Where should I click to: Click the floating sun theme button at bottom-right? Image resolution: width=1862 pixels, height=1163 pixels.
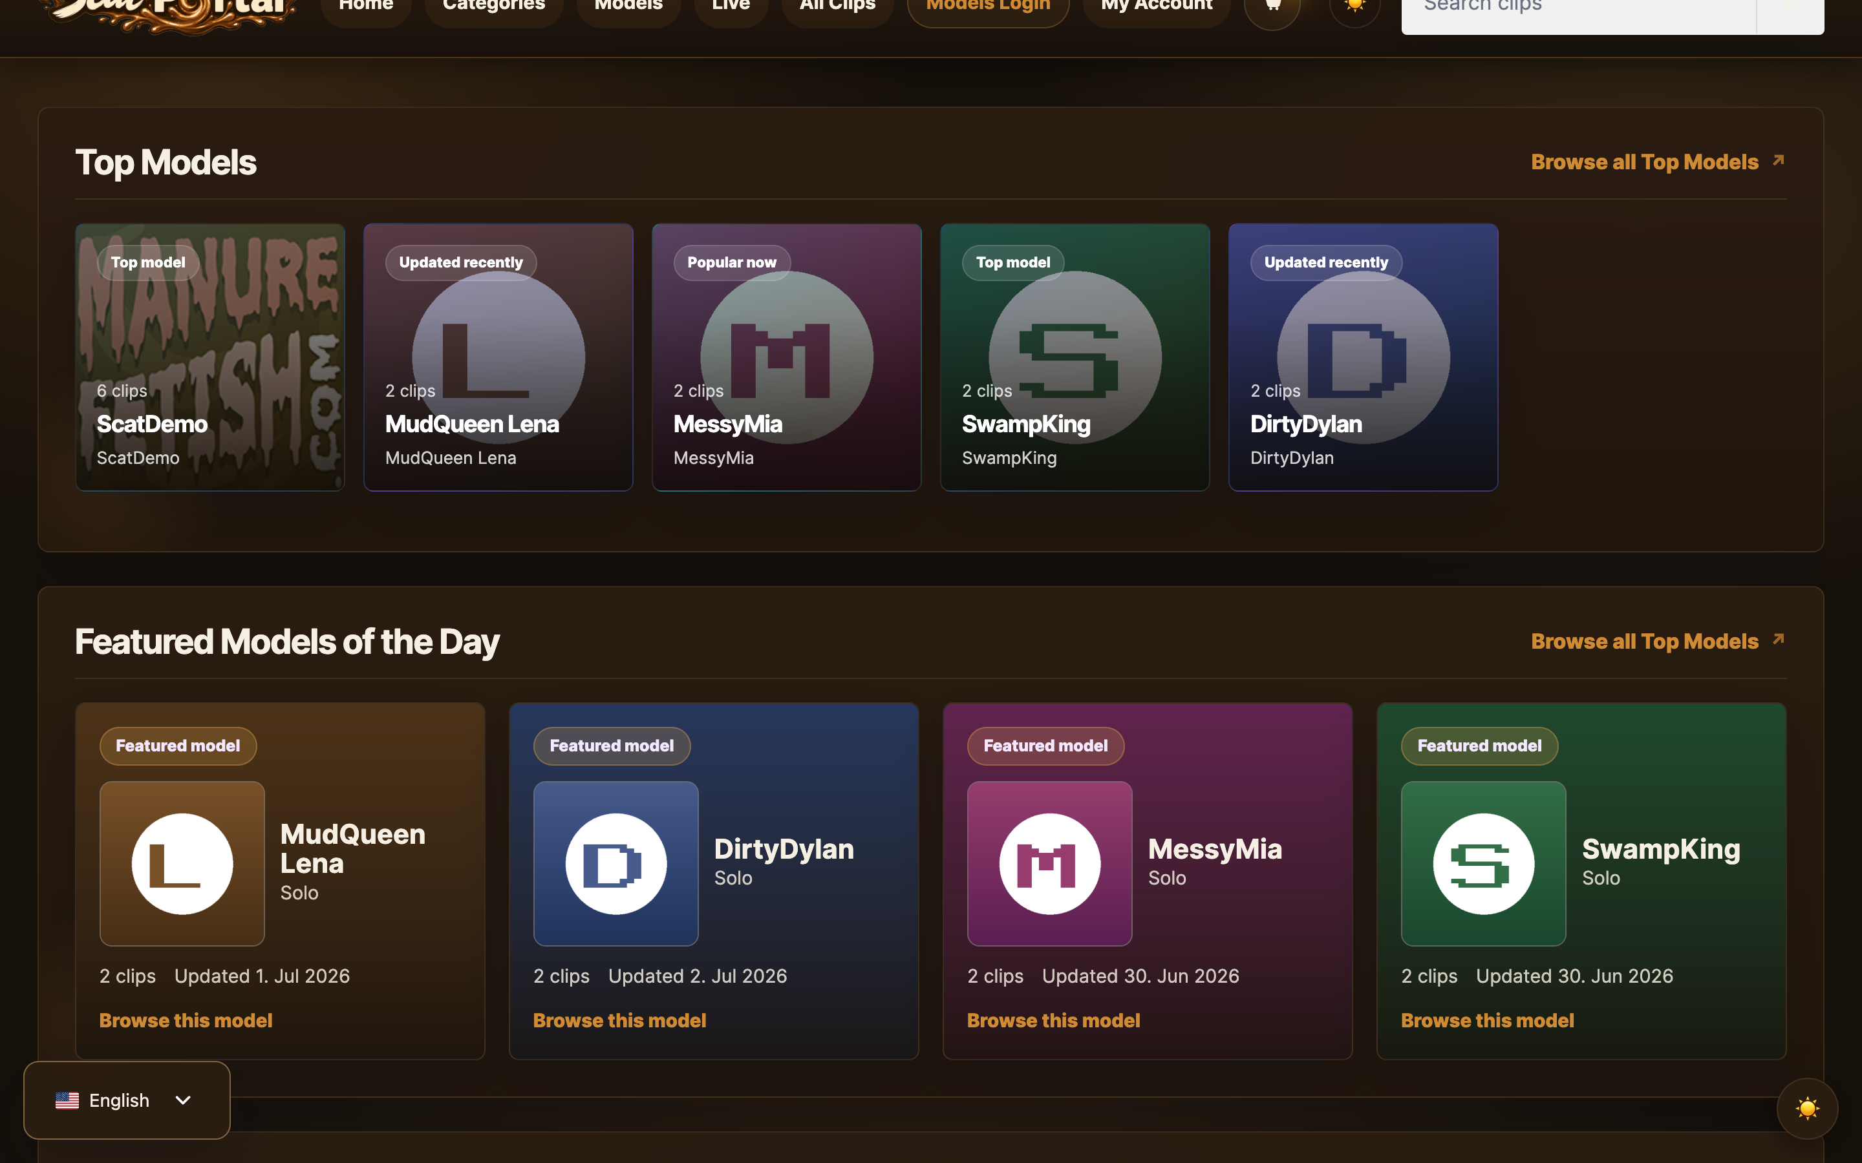(1806, 1108)
